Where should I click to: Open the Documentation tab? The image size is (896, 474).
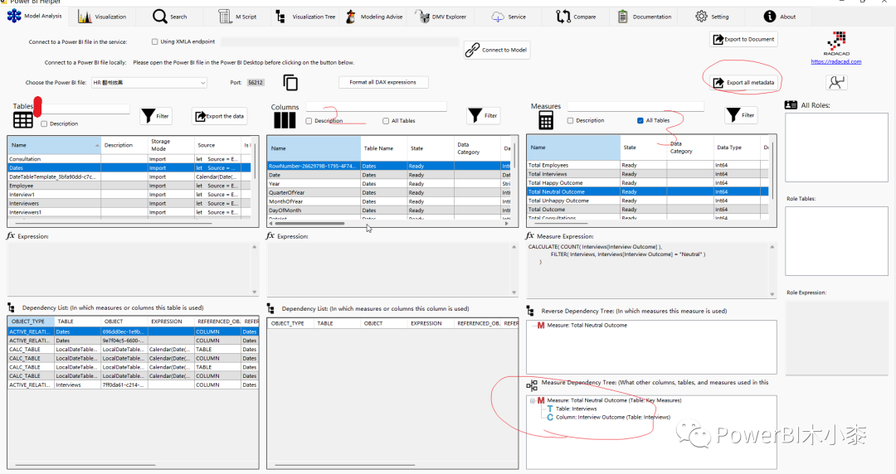tap(645, 17)
